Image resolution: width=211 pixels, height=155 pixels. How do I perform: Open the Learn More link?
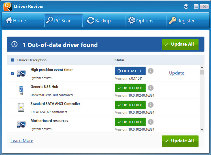[22, 141]
